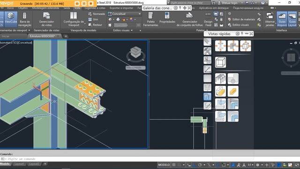The image size is (300, 169).
Task: Click the structural frame display icon
Action: [x=220, y=78]
